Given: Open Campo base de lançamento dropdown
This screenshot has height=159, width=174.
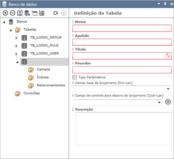Looking at the screenshot, I should point(122,89).
